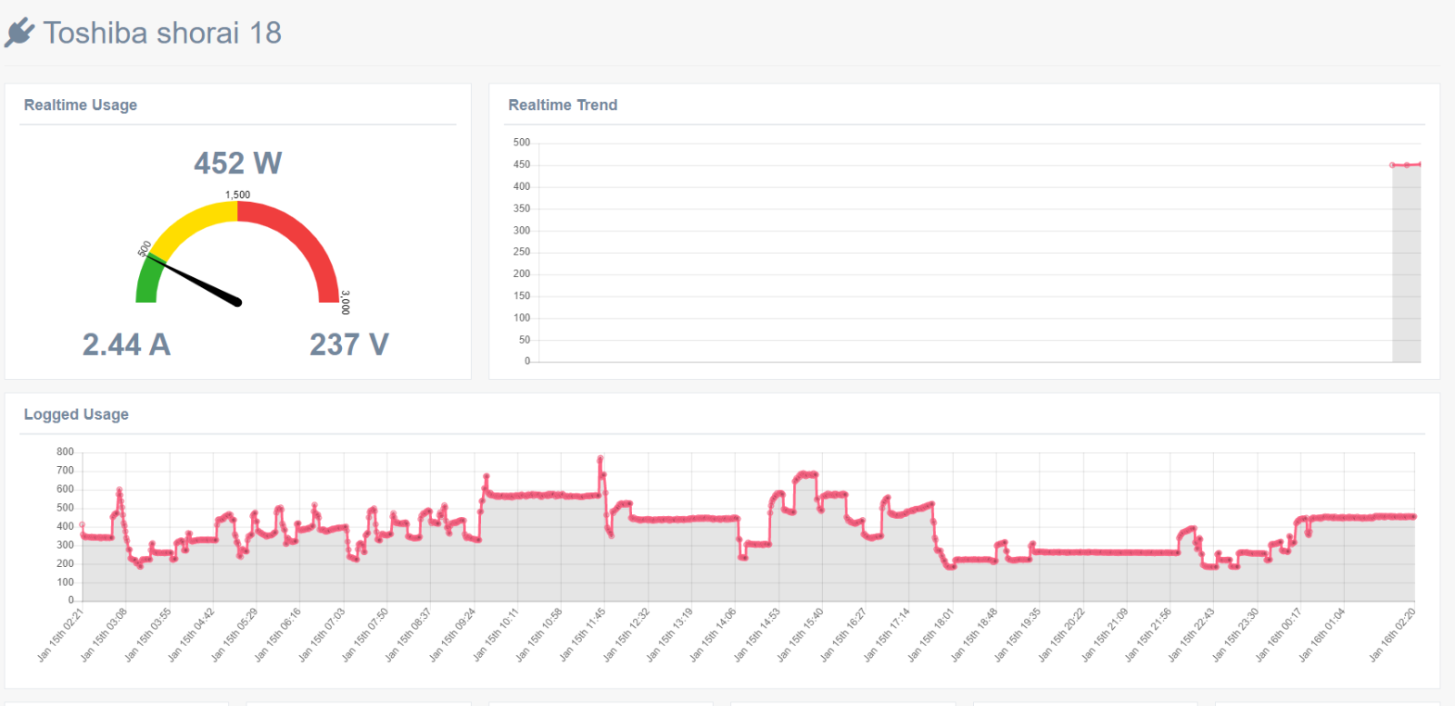The width and height of the screenshot is (1455, 706).
Task: Click the last data point in Logged Usage
Action: click(x=1414, y=517)
